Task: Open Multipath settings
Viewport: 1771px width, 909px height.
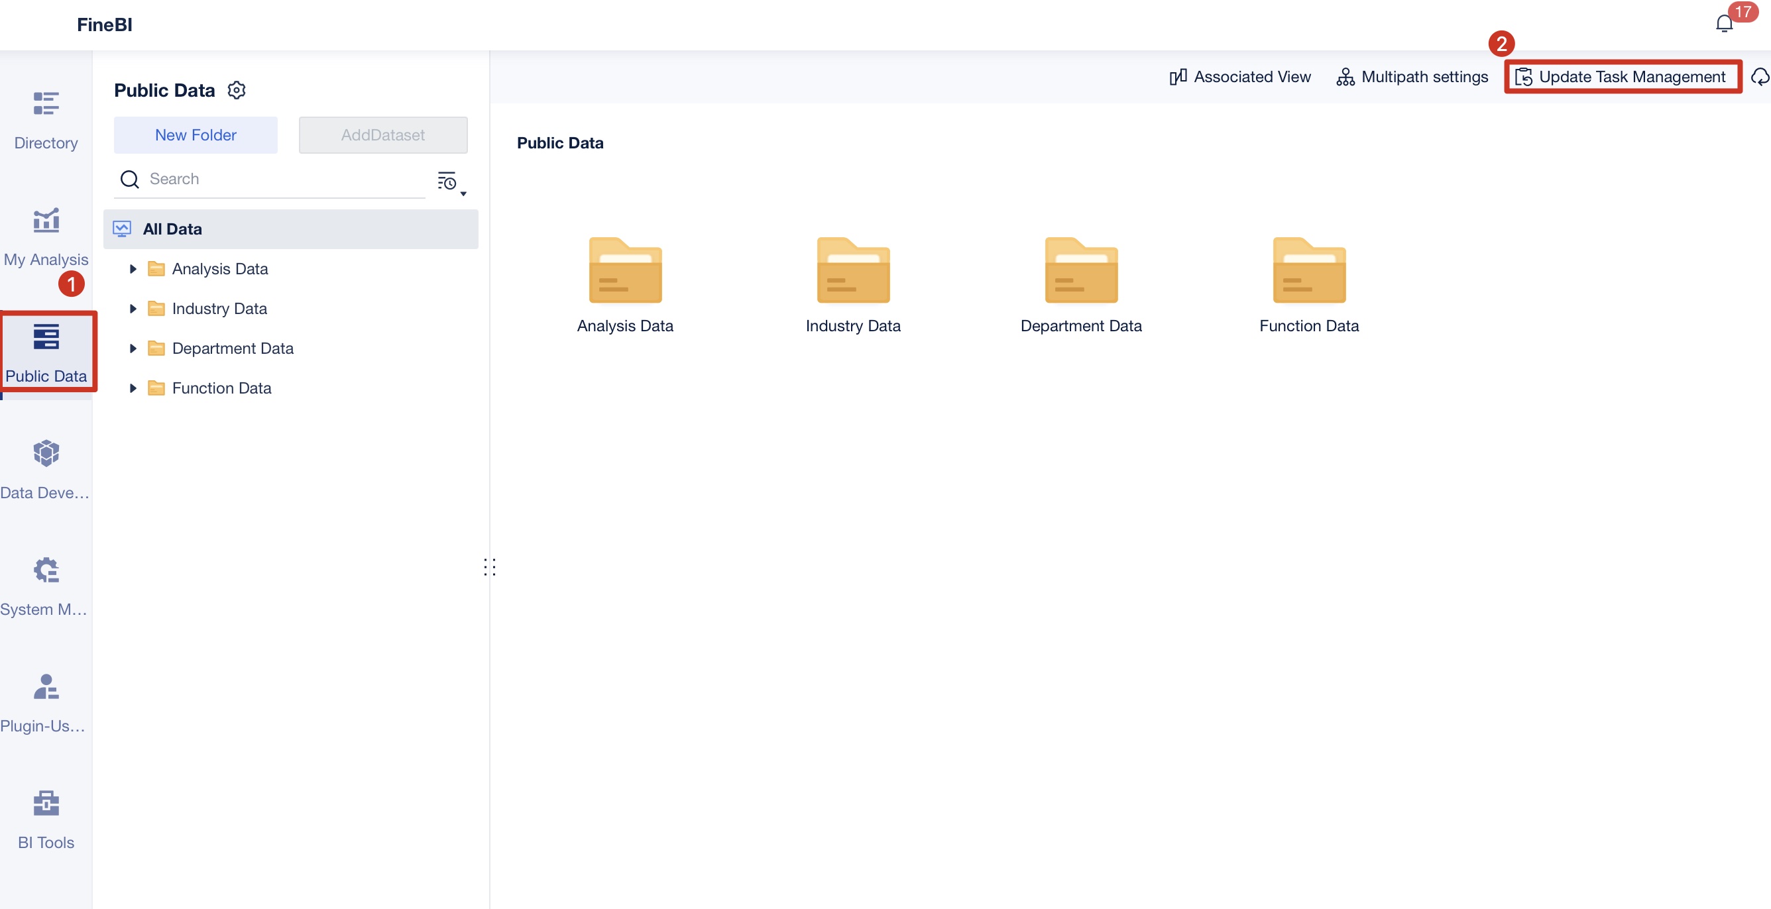Action: 1412,76
